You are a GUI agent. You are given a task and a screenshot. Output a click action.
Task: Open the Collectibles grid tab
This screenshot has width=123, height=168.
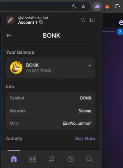click(x=33, y=159)
